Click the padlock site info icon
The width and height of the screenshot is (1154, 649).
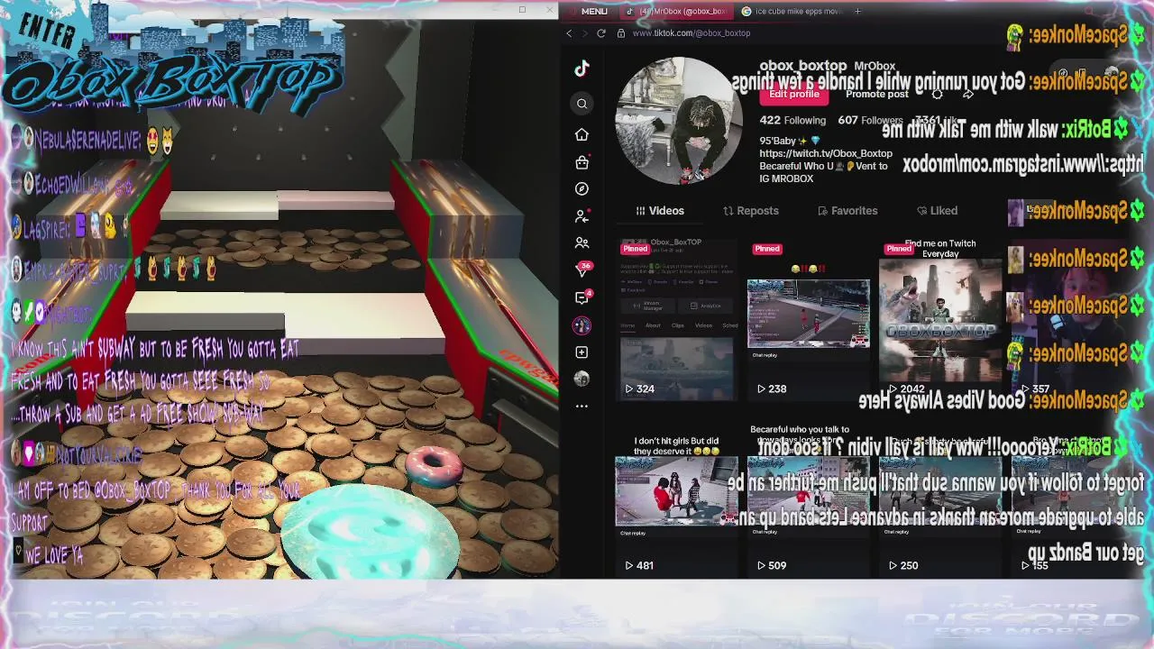(621, 33)
